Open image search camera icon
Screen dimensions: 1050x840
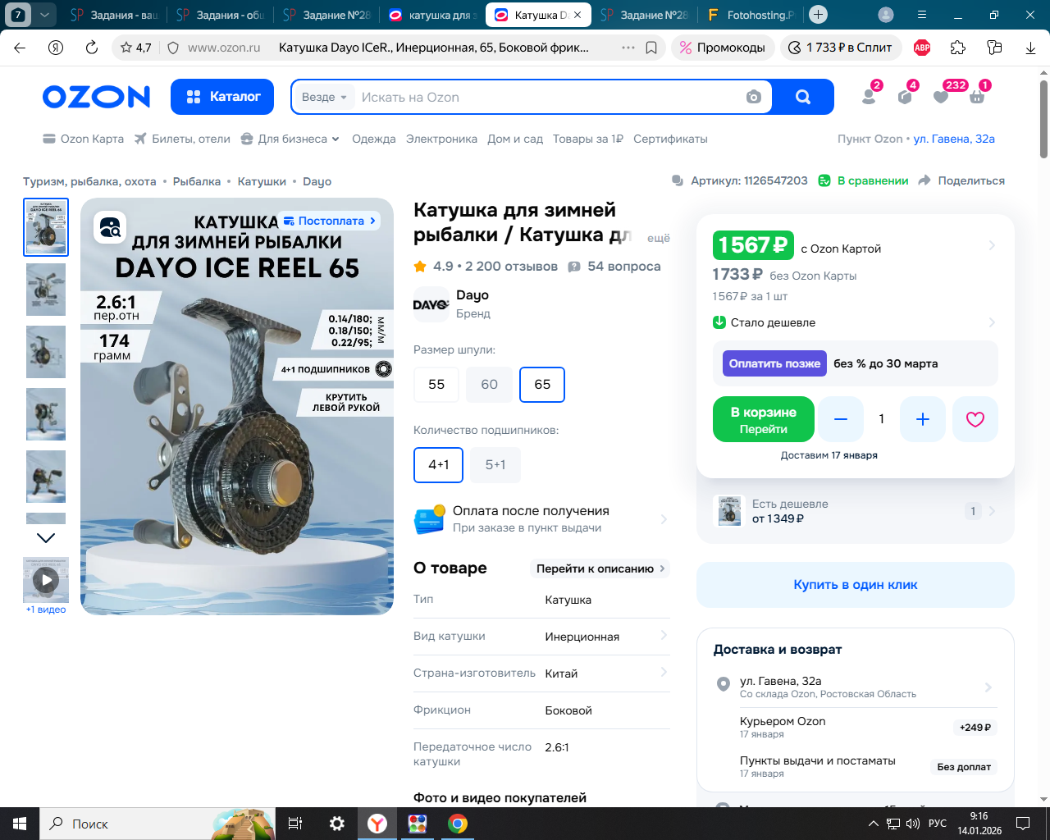[x=754, y=97]
